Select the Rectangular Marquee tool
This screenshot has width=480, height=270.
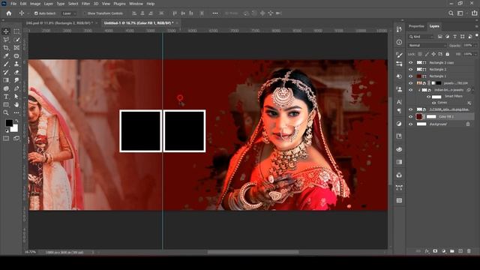coord(16,31)
